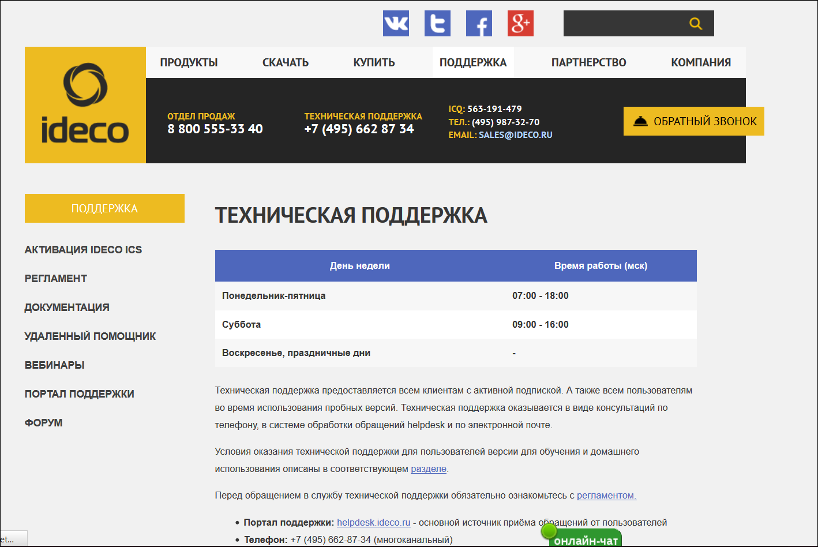The image size is (818, 547).
Task: Click inside the search input field
Action: (x=623, y=23)
